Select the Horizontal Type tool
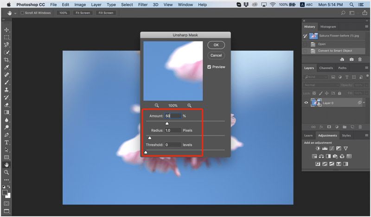The width and height of the screenshot is (371, 217). point(6,142)
